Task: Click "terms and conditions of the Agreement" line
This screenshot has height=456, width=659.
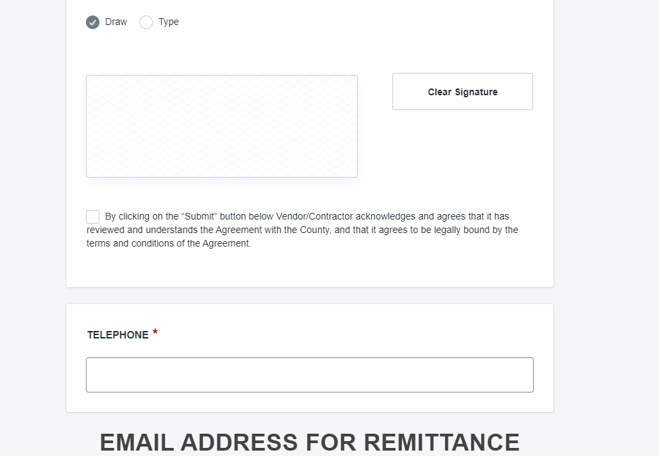Action: [168, 243]
